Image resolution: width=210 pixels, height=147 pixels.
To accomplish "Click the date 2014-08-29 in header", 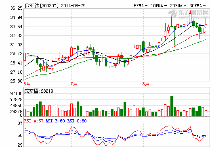I will click(73, 6).
